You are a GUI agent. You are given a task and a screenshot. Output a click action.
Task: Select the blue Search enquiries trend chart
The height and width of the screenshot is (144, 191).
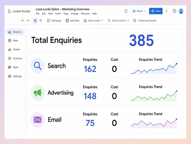(x=154, y=68)
